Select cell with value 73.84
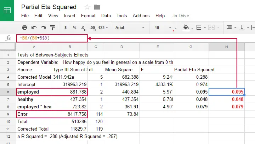Image resolution: width=255 pixels, height=144 pixels. (x=121, y=114)
